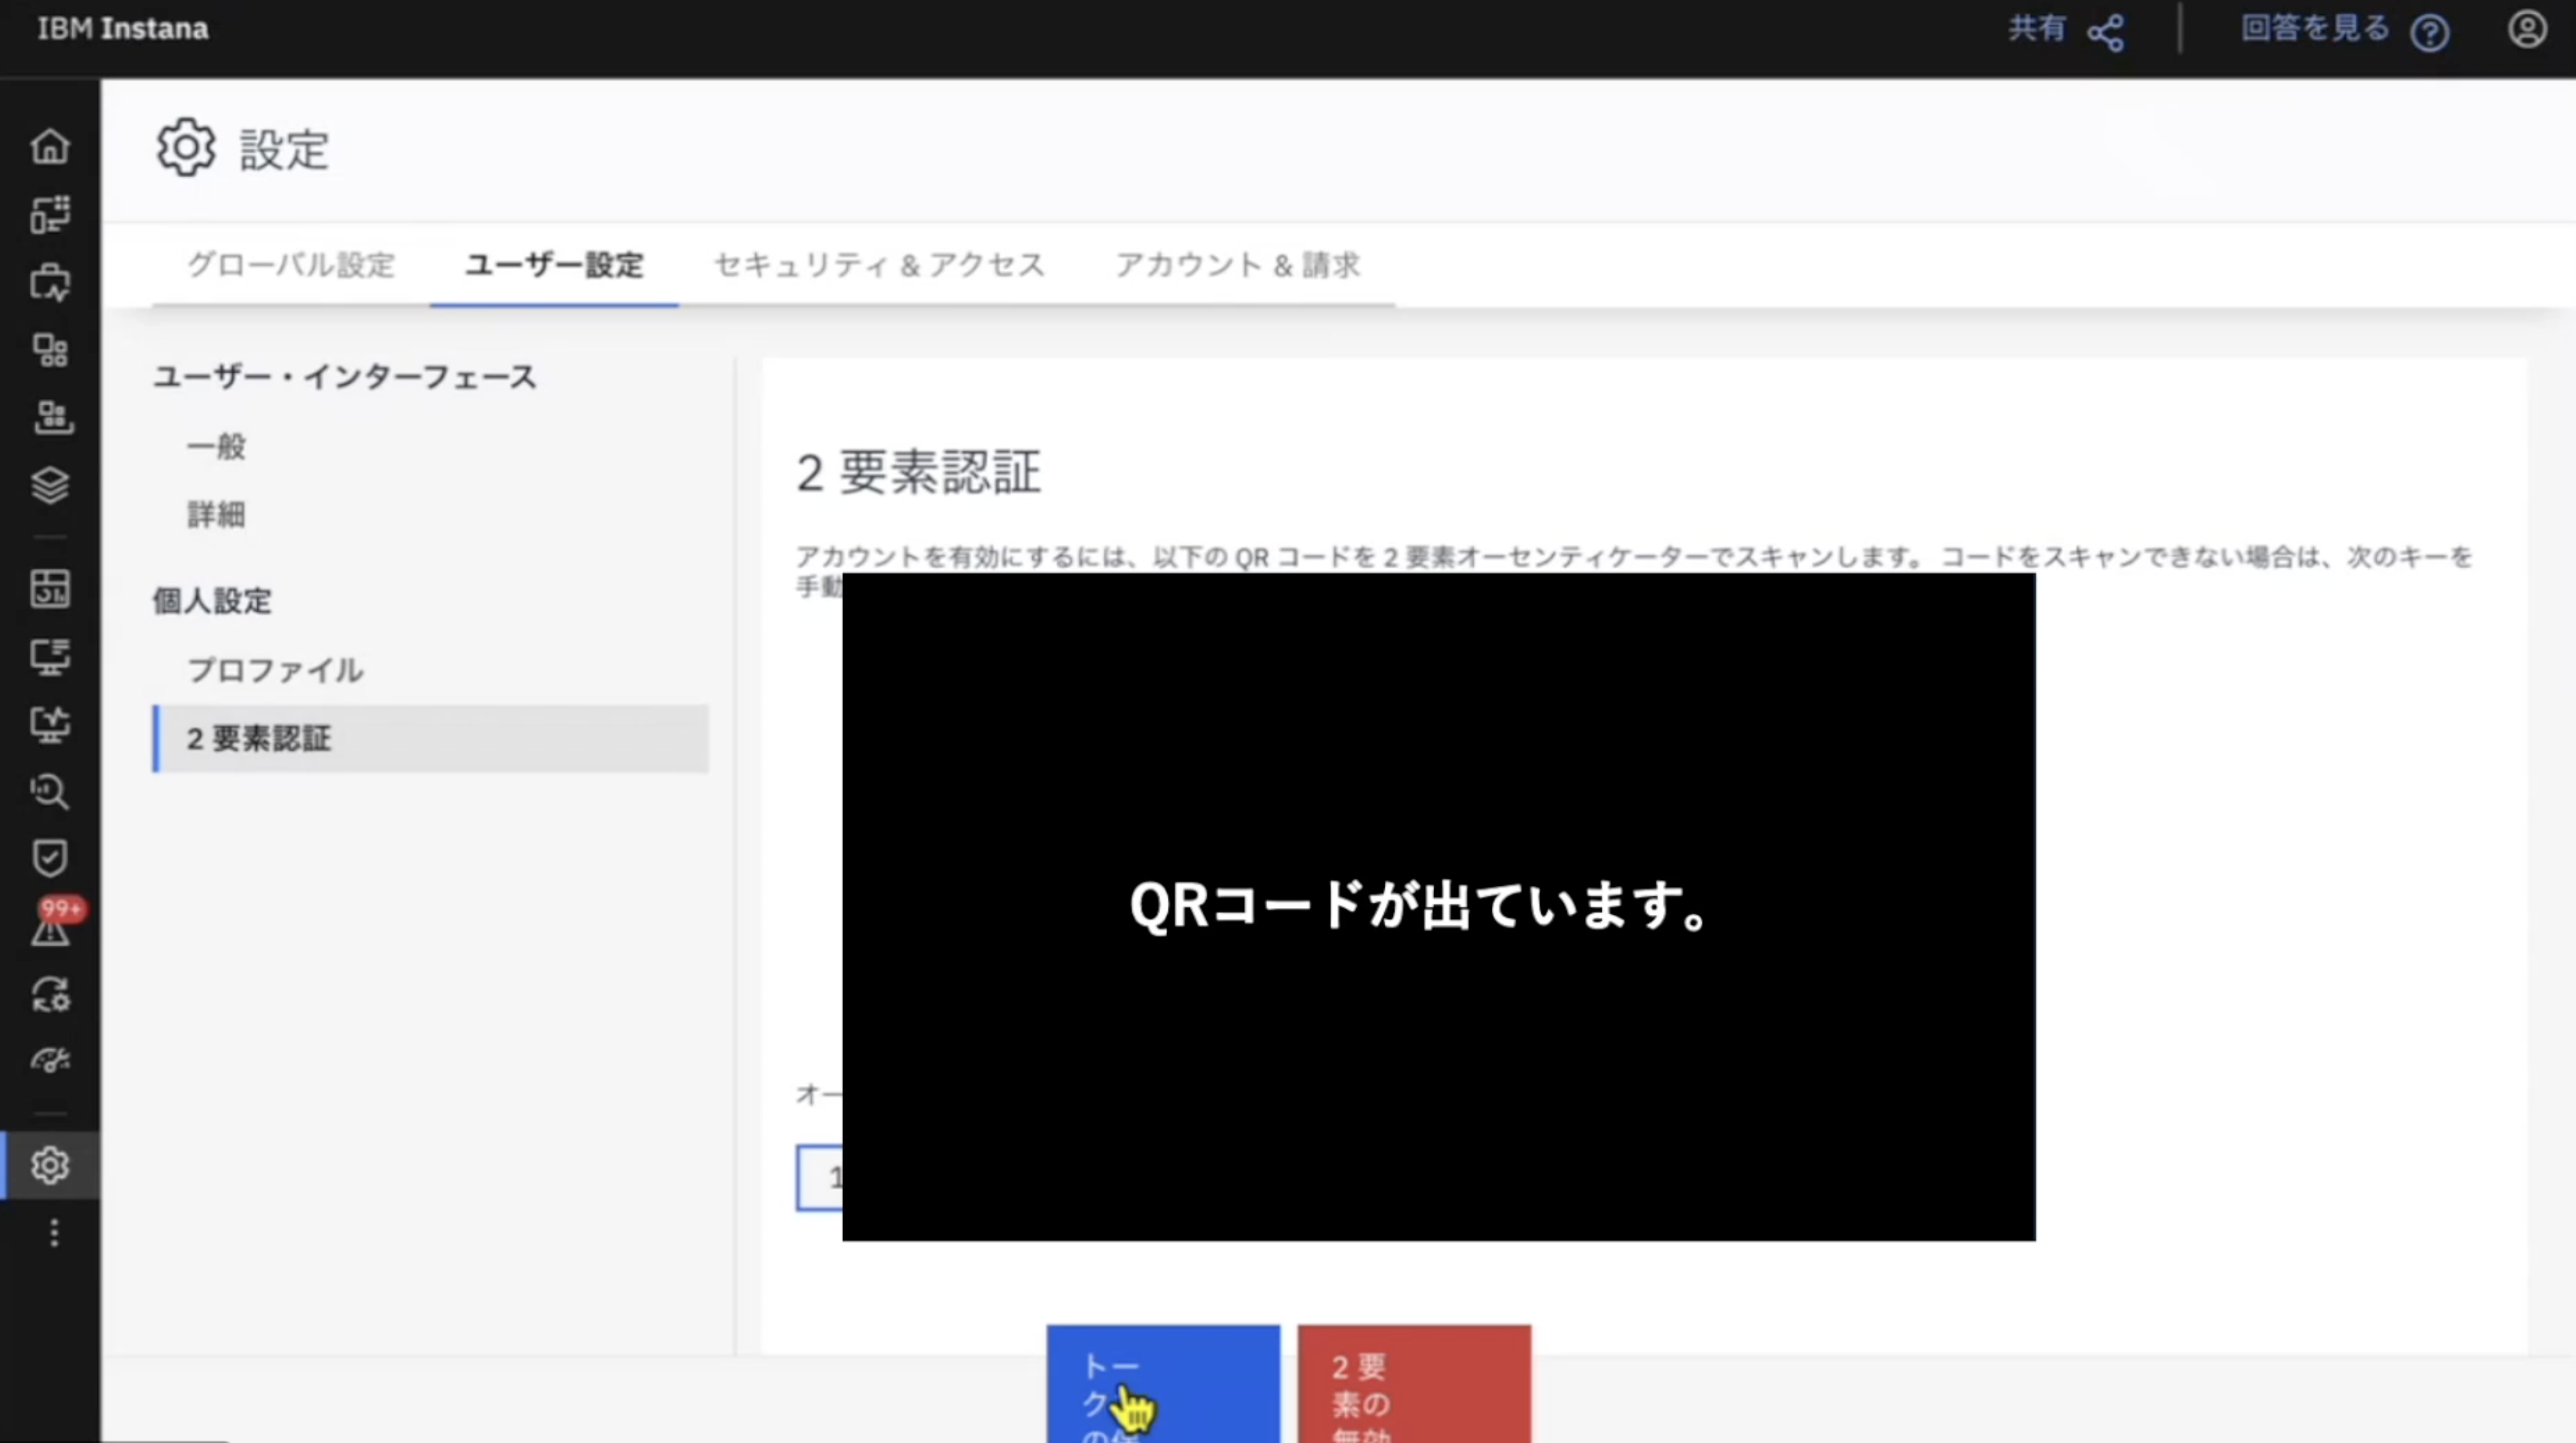
Task: Open the layers stack icon in sidebar
Action: point(50,486)
